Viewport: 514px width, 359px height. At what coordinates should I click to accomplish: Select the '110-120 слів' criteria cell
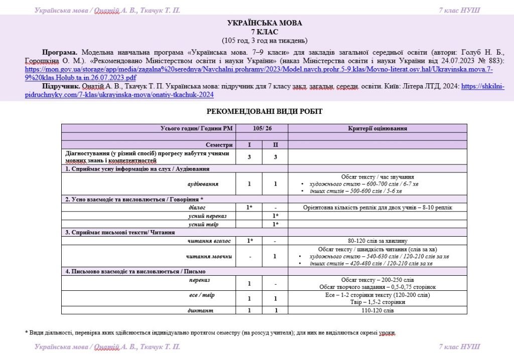click(x=377, y=310)
